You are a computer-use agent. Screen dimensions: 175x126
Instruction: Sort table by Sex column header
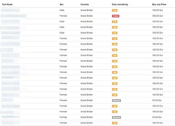pyautogui.click(x=62, y=4)
